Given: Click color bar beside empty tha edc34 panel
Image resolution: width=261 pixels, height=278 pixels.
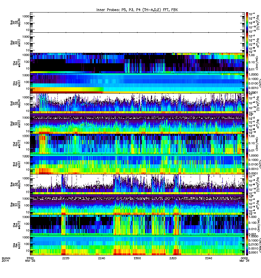Looking at the screenshot, I should pos(247,22).
